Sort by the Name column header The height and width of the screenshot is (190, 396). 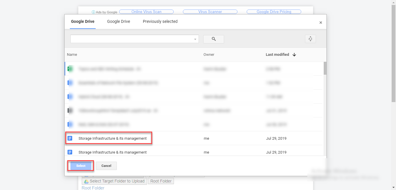click(x=72, y=55)
